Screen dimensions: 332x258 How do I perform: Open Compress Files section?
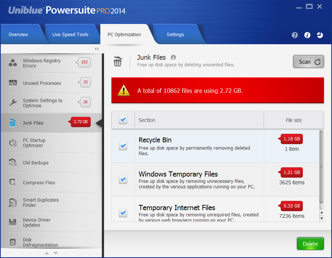pos(51,182)
